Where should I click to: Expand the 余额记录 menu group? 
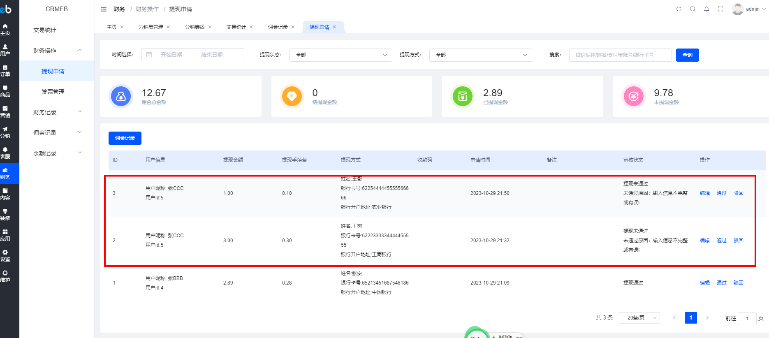click(x=57, y=153)
